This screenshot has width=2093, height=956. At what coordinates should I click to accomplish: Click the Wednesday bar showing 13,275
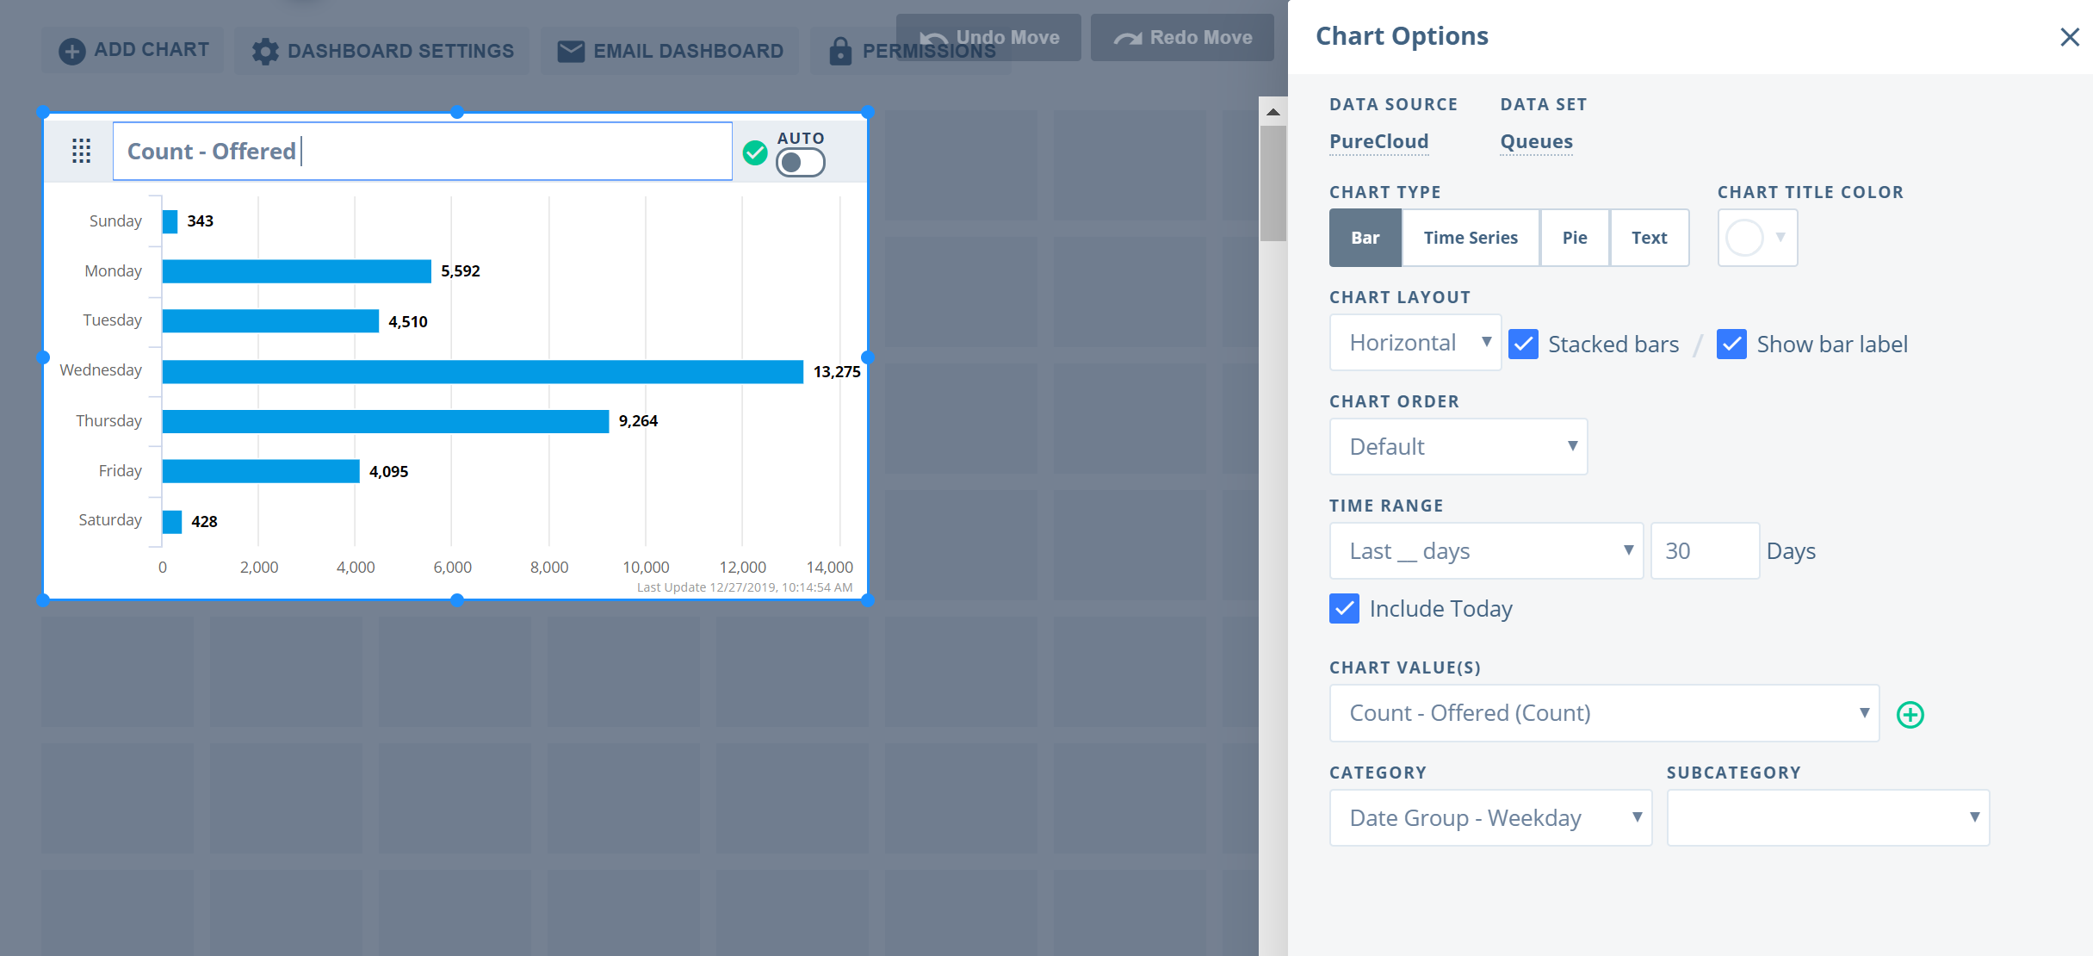click(x=483, y=371)
